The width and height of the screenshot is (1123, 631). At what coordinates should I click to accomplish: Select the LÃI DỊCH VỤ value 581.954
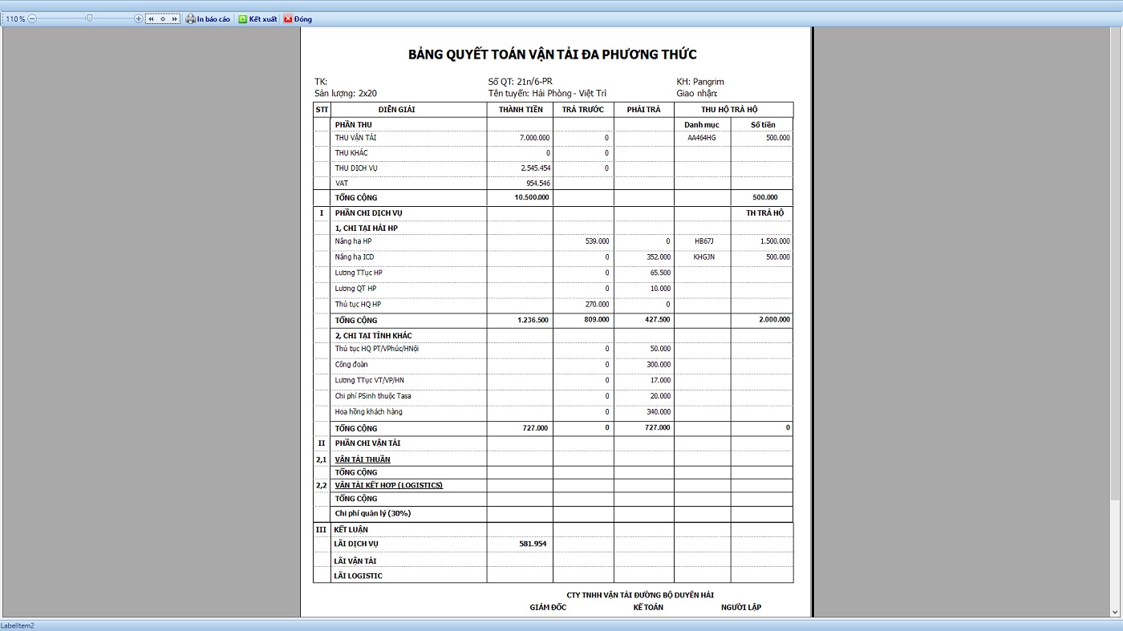coord(533,544)
